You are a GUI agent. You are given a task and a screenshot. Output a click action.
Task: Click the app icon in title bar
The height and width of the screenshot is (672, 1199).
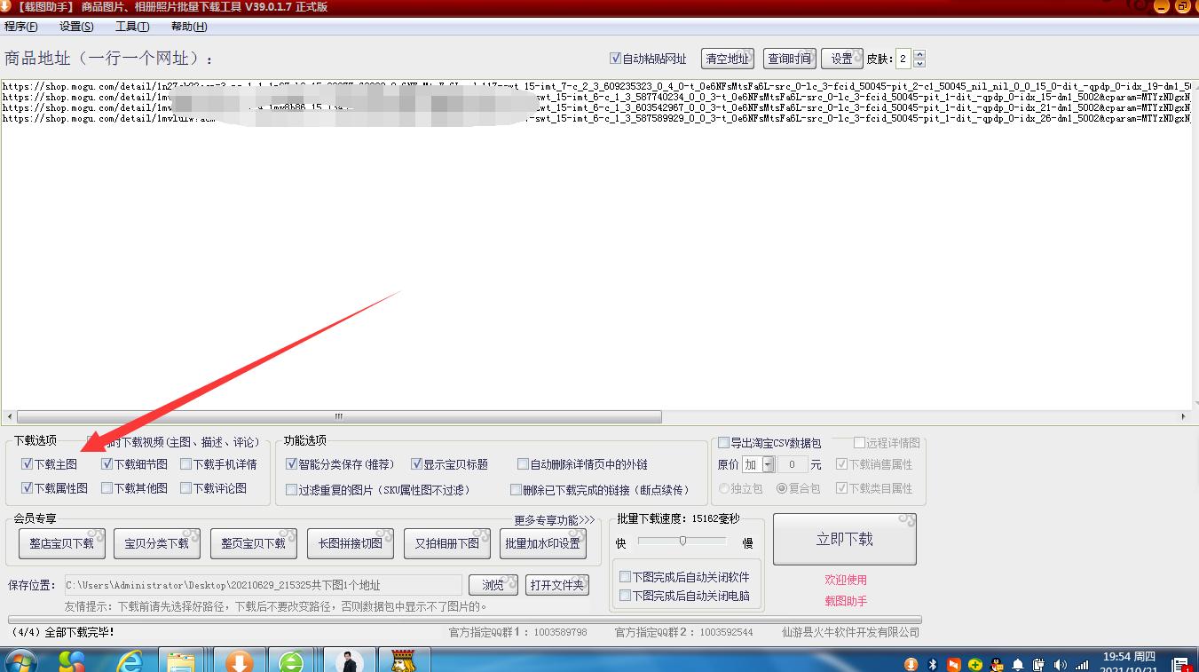[x=5, y=6]
